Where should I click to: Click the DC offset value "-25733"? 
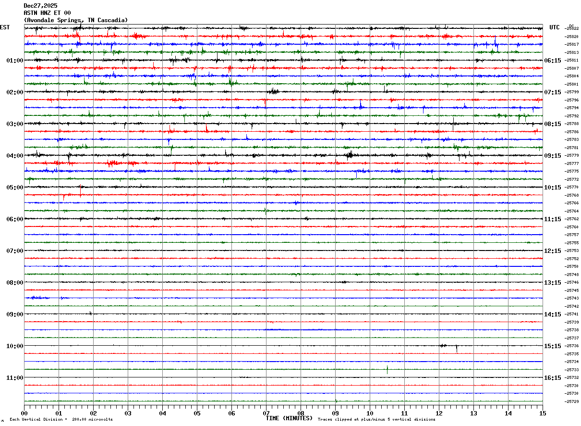[571, 370]
